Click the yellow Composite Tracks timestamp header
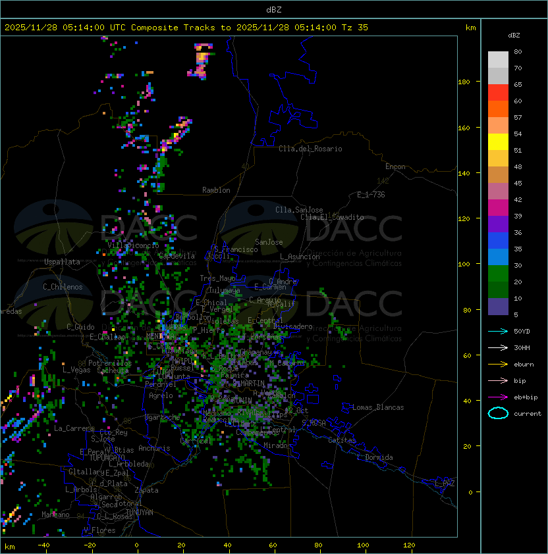 click(x=186, y=27)
